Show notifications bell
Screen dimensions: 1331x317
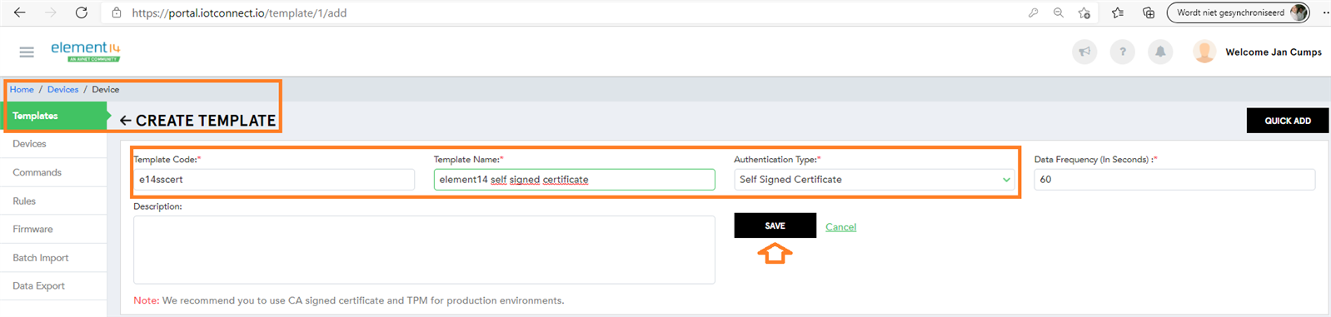[x=1160, y=52]
